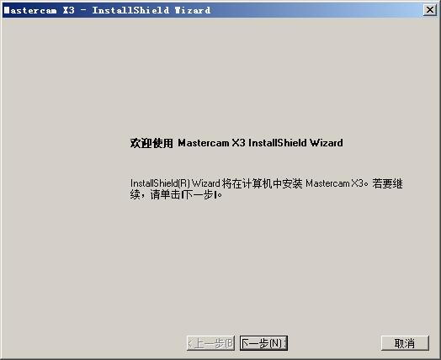Click 'X3' in the bold welcome heading
Image resolution: width=441 pixels, height=360 pixels.
(x=239, y=143)
